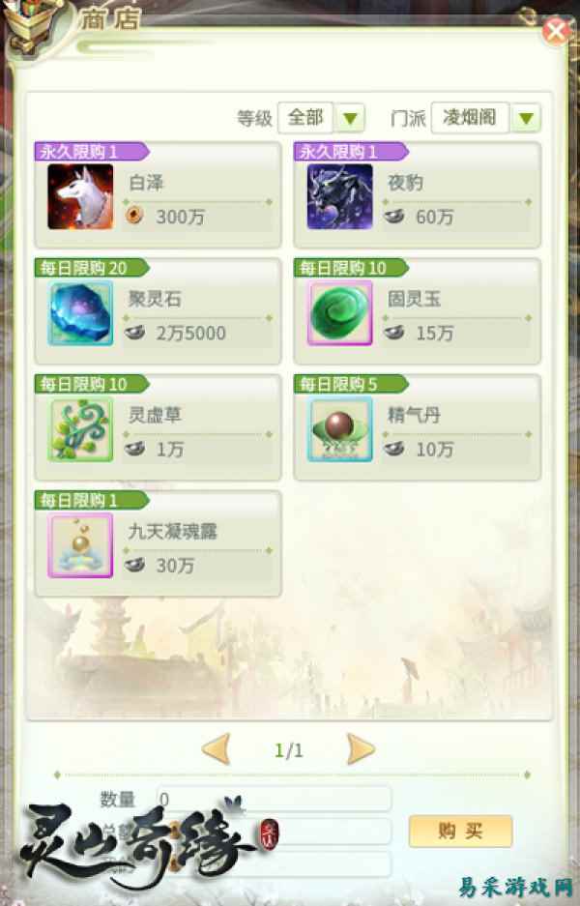Open the 门派 faction dropdown arrow
Screen dimensions: 580x906
[x=526, y=119]
